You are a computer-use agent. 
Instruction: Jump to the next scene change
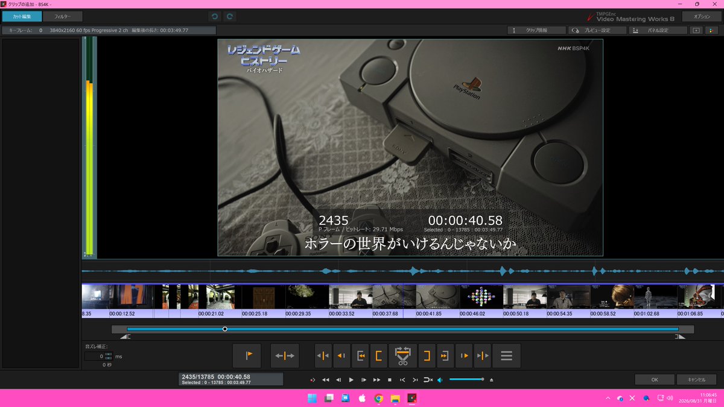point(482,356)
